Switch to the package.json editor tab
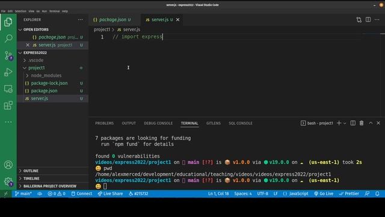The height and width of the screenshot is (217, 385). (x=112, y=20)
